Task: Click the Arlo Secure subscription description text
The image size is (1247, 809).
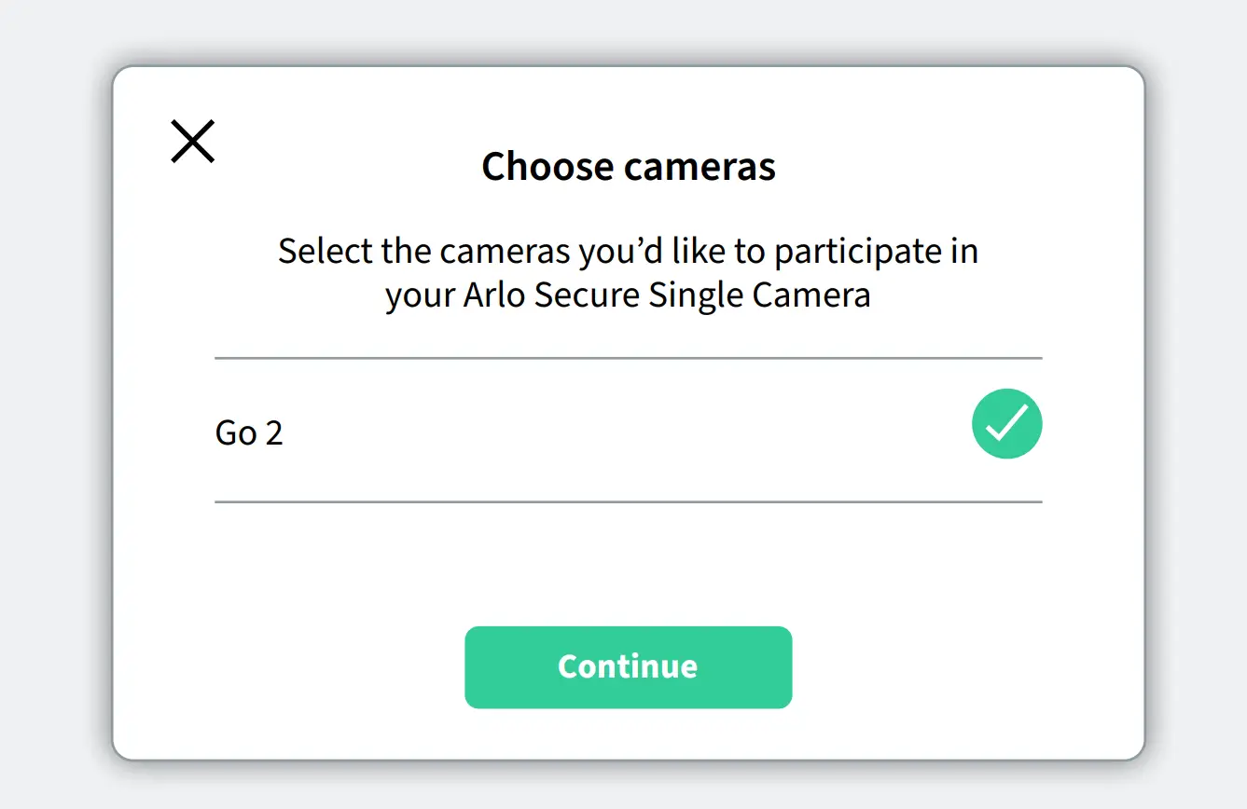Action: tap(627, 272)
